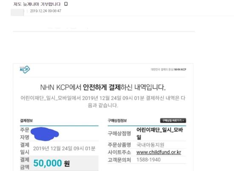The image size is (234, 171).
Task: Open the 구매상점 바로가기 button
Action: [173, 120]
